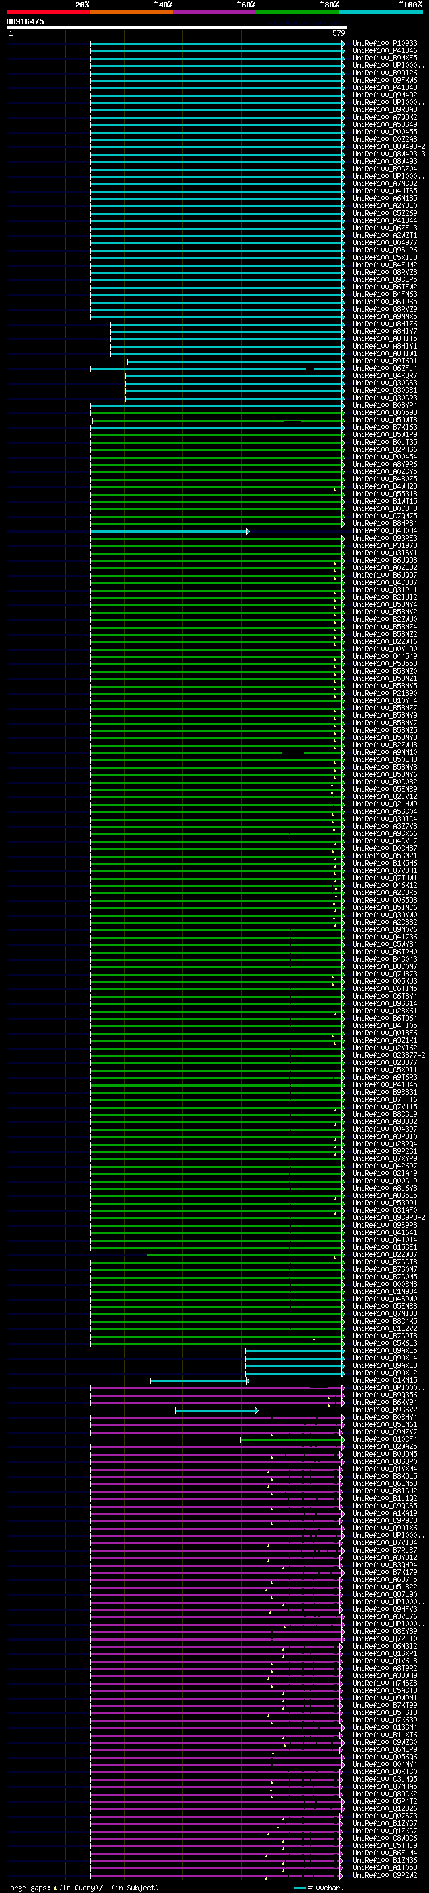This screenshot has width=429, height=1893.
Task: Select hit label UniRef100_Q8EY89
Action: click(x=385, y=1630)
